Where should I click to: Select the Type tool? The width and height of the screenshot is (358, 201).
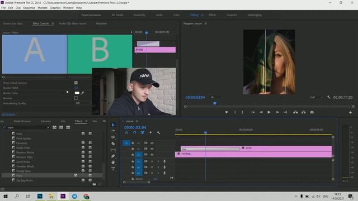(x=113, y=169)
